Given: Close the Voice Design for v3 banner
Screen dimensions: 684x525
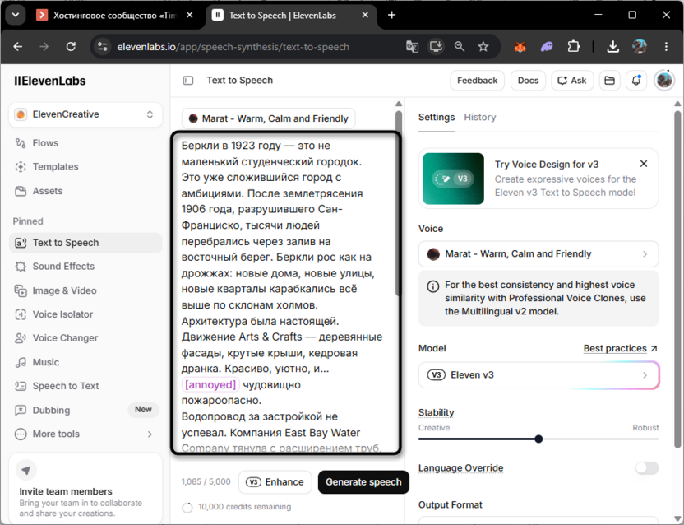Looking at the screenshot, I should (x=644, y=164).
